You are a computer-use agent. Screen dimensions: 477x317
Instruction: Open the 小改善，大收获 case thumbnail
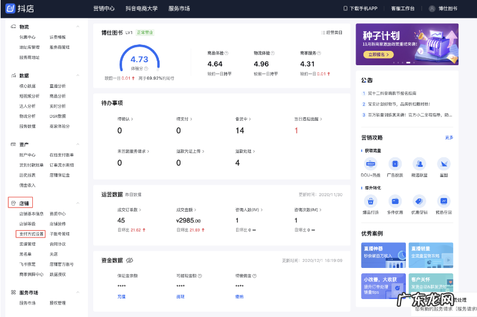383,286
